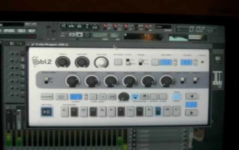The image size is (239, 150).
Task: Click the stepper beside the first top blue display
Action: pyautogui.click(x=175, y=62)
